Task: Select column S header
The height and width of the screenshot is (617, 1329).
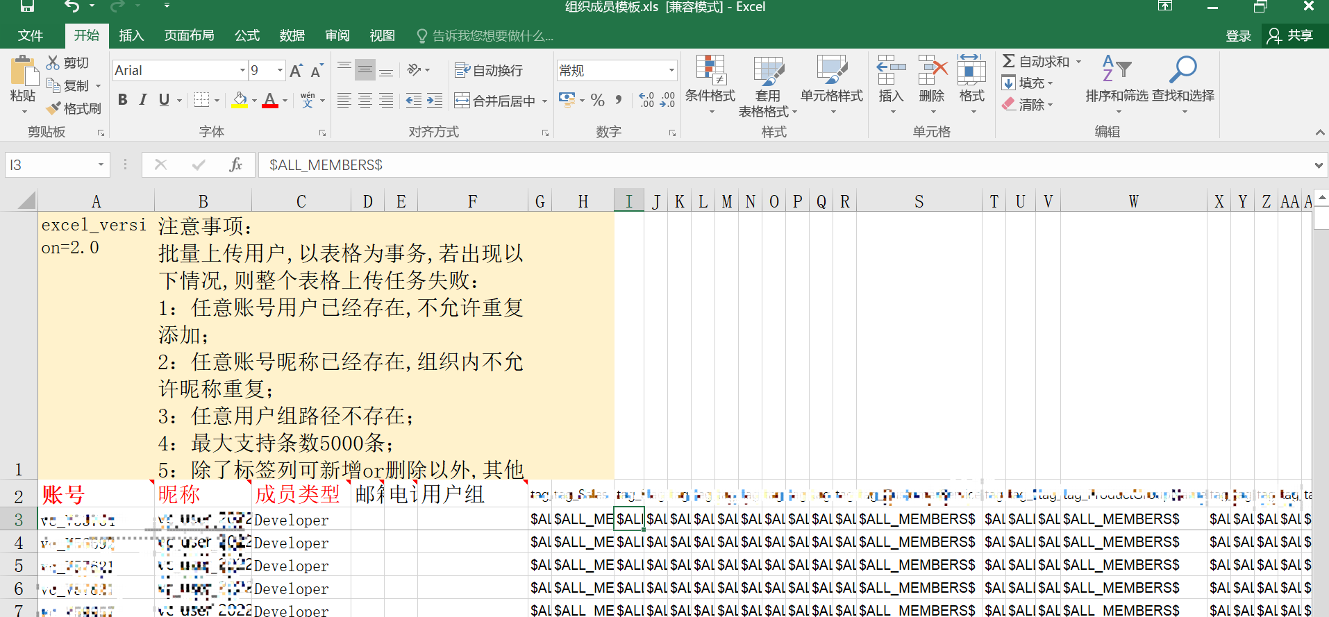Action: point(919,201)
